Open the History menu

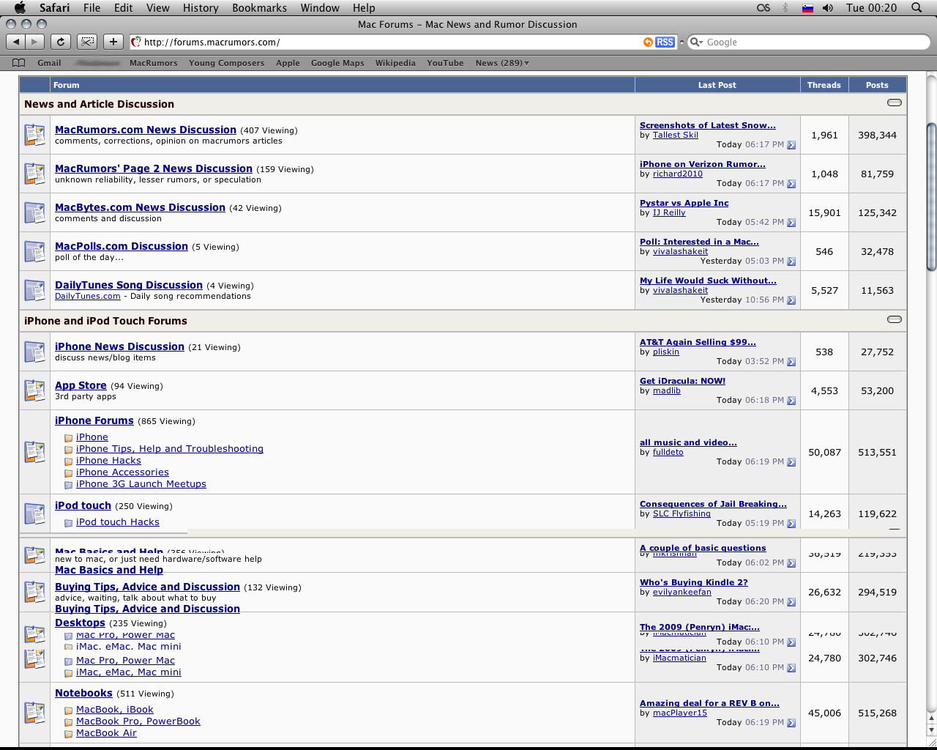pyautogui.click(x=201, y=8)
